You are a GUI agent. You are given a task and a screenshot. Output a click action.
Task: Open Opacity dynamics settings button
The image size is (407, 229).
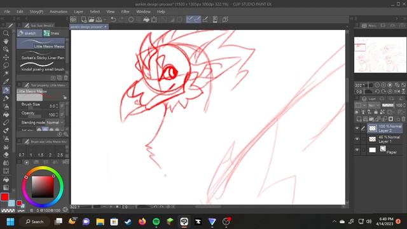coord(62,114)
